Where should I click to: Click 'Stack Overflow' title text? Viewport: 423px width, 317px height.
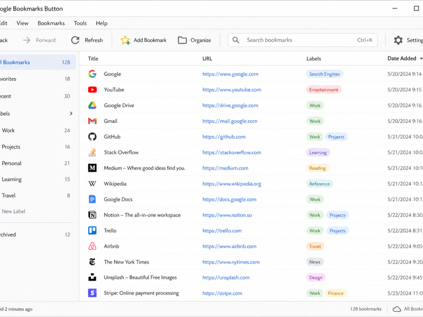(x=121, y=152)
